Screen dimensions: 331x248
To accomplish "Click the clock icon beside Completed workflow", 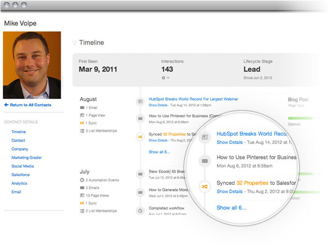I will pos(140,210).
